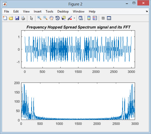
Task: Activate the Zoom In magnifier tool
Action: pos(39,18)
